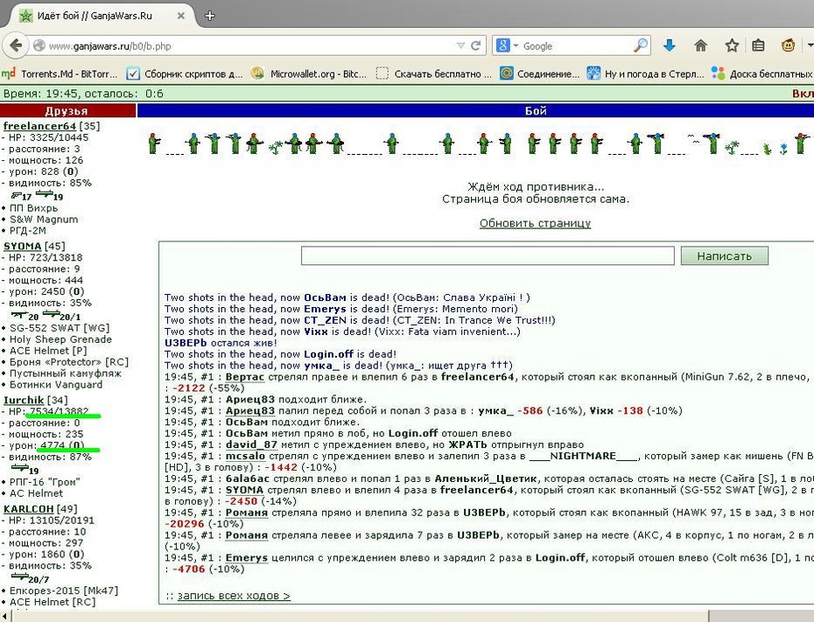
Task: Click the rightmost red-helmet soldier on battlefield
Action: [802, 143]
